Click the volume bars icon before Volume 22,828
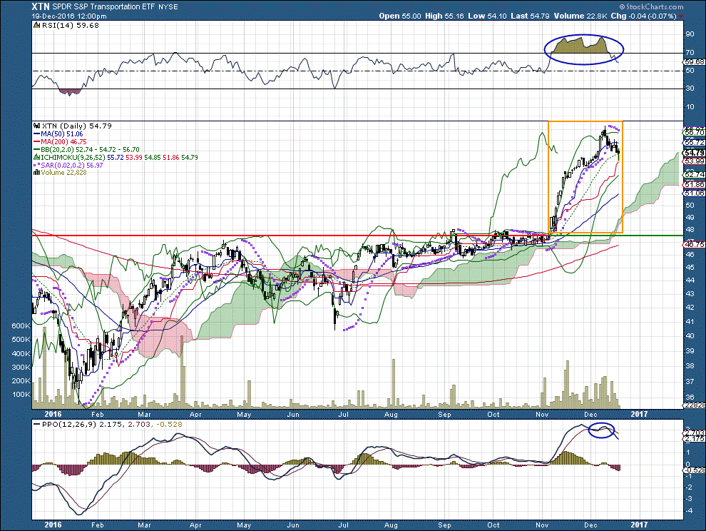 (37, 173)
